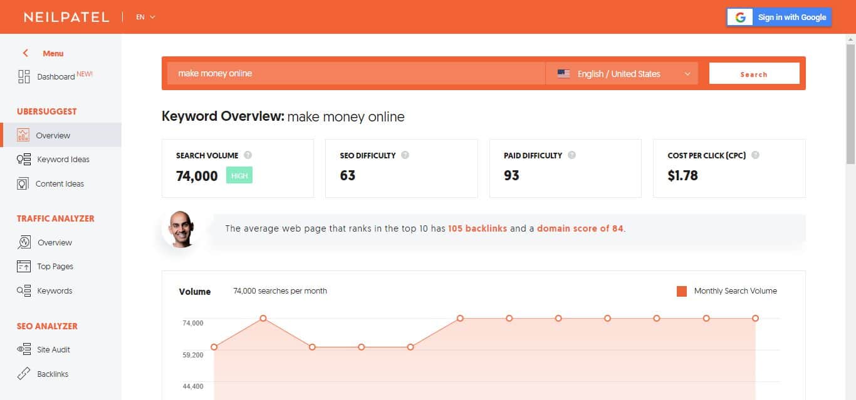Click the last data point on chart
856x400 pixels.
[756, 319]
